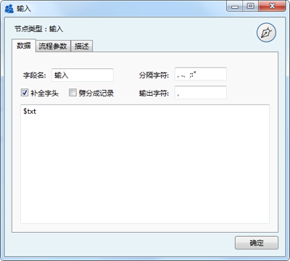Click the 确定 button

(x=257, y=243)
